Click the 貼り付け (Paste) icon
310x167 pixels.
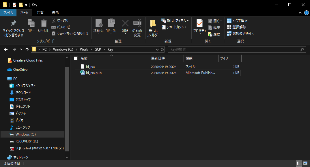pyautogui.click(x=43, y=26)
